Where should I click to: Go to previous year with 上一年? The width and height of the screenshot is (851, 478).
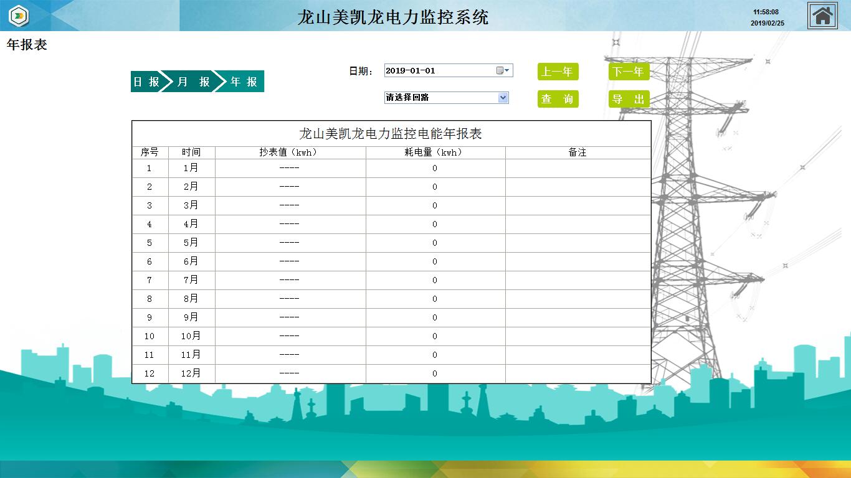click(558, 72)
